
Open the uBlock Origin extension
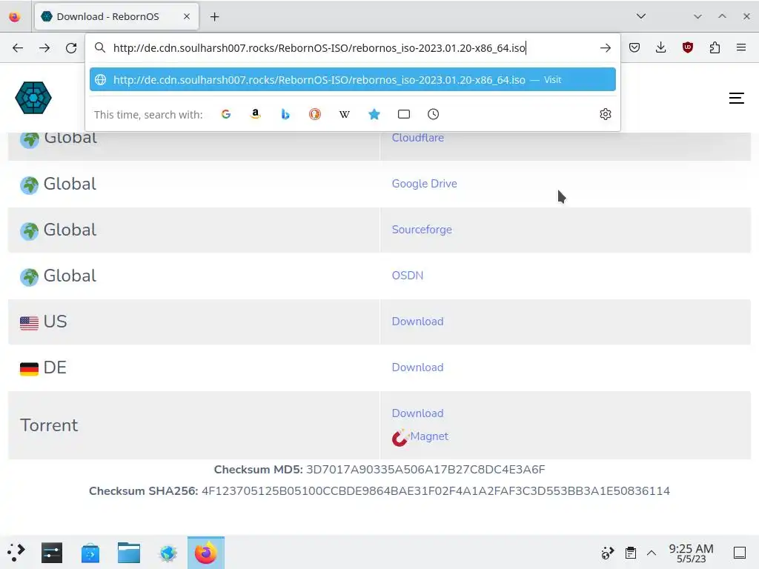pyautogui.click(x=688, y=47)
